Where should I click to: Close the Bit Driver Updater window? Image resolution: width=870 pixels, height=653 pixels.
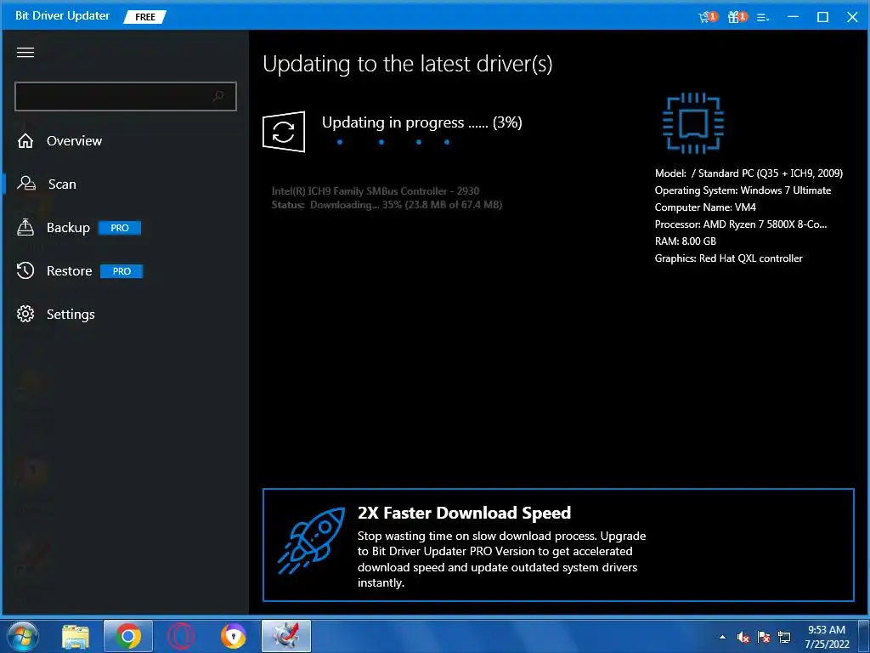pos(852,17)
